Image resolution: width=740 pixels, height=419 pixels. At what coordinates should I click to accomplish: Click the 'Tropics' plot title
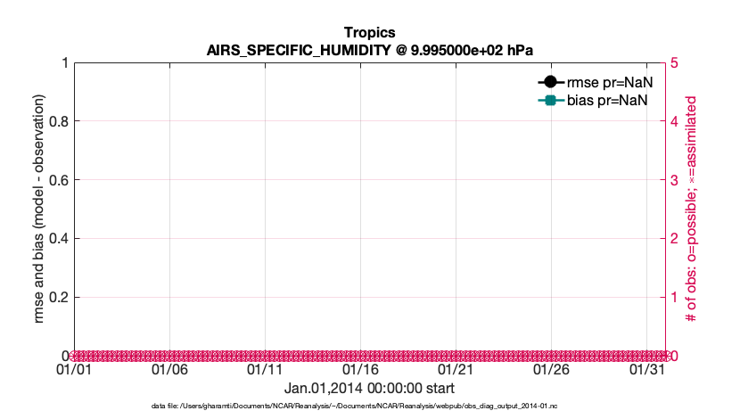pos(369,33)
